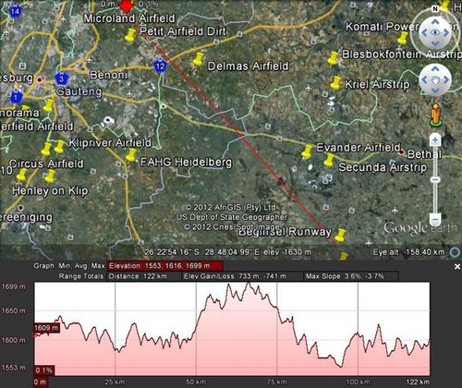The height and width of the screenshot is (388, 462).
Task: Click the hand icon in move joystick
Action: (435, 80)
